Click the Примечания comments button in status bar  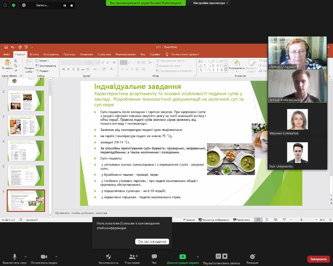(241, 220)
